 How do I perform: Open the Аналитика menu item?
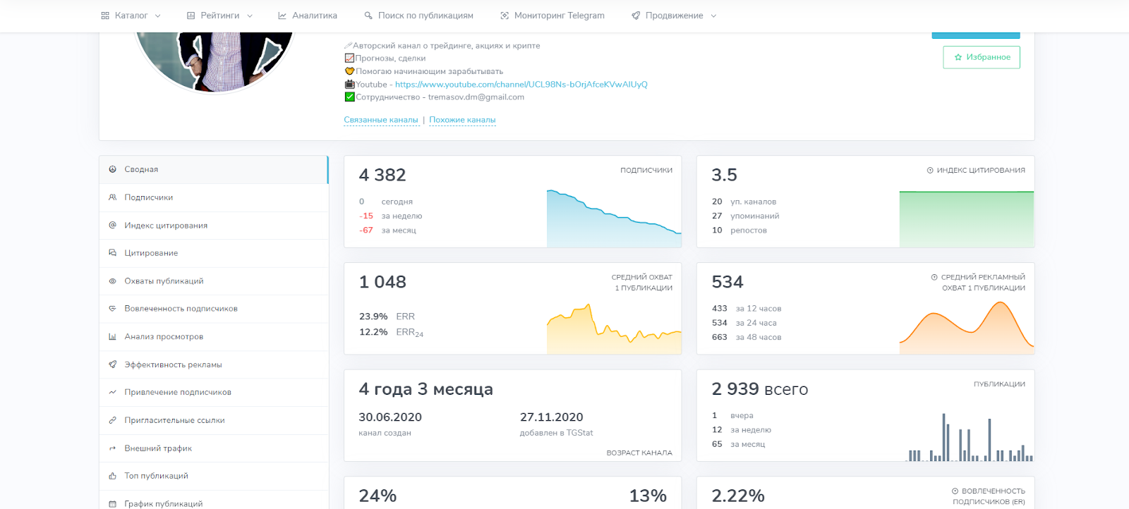308,16
